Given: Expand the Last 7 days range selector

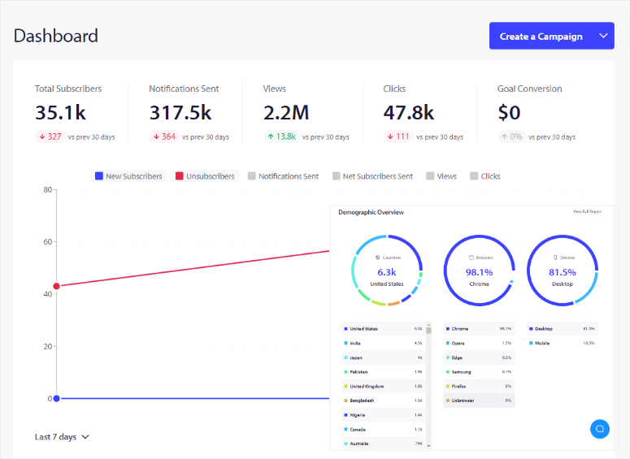Looking at the screenshot, I should (x=62, y=437).
